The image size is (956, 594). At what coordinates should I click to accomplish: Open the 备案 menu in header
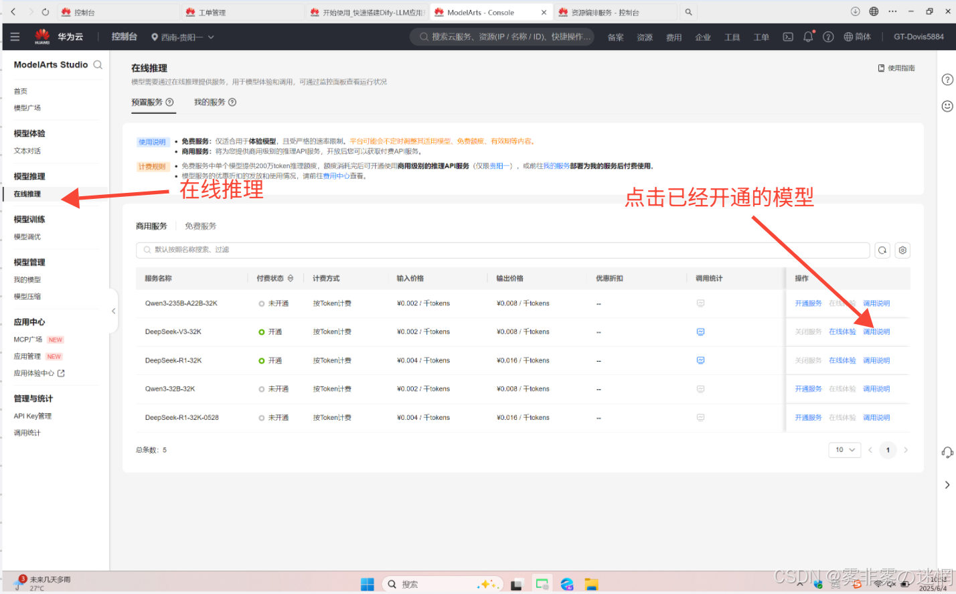615,38
